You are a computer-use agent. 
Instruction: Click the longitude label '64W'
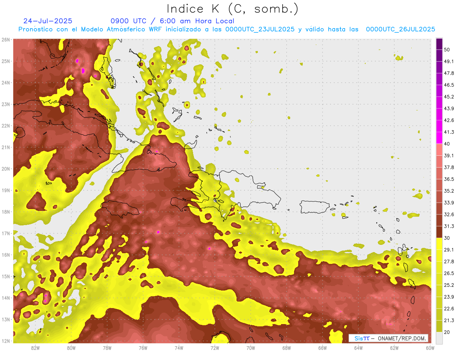[x=358, y=348]
